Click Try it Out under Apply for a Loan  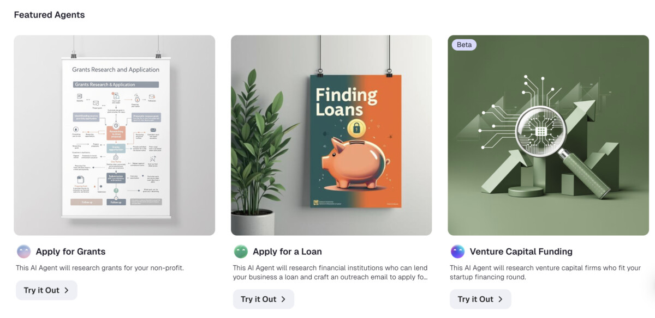coord(264,299)
